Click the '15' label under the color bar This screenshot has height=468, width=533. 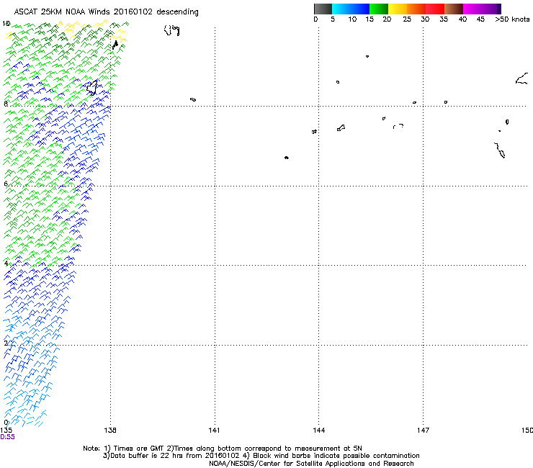(369, 19)
